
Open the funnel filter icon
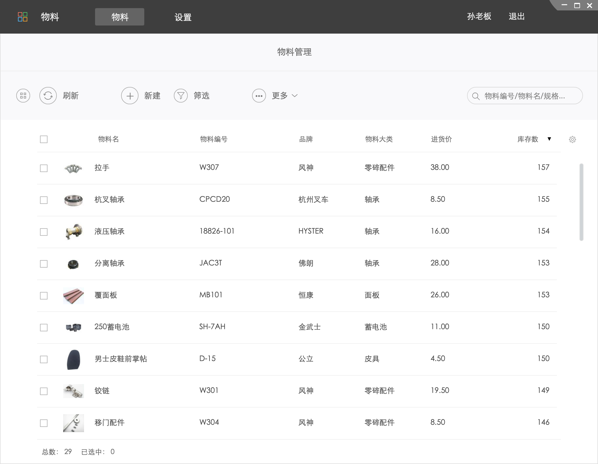pos(181,96)
